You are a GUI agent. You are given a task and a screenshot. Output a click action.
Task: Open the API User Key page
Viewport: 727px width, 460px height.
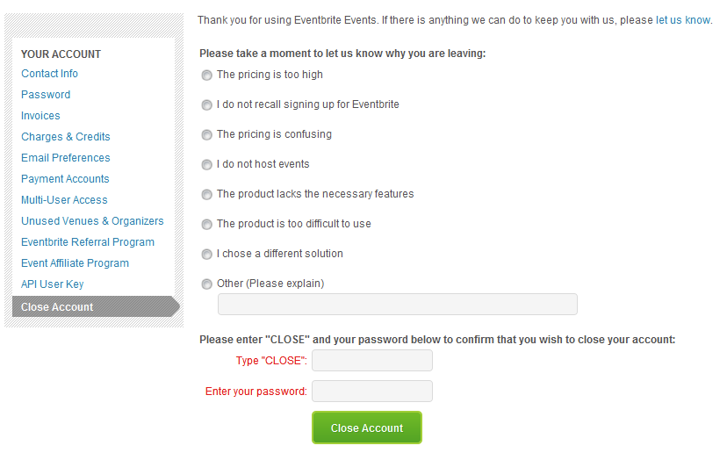(x=53, y=284)
